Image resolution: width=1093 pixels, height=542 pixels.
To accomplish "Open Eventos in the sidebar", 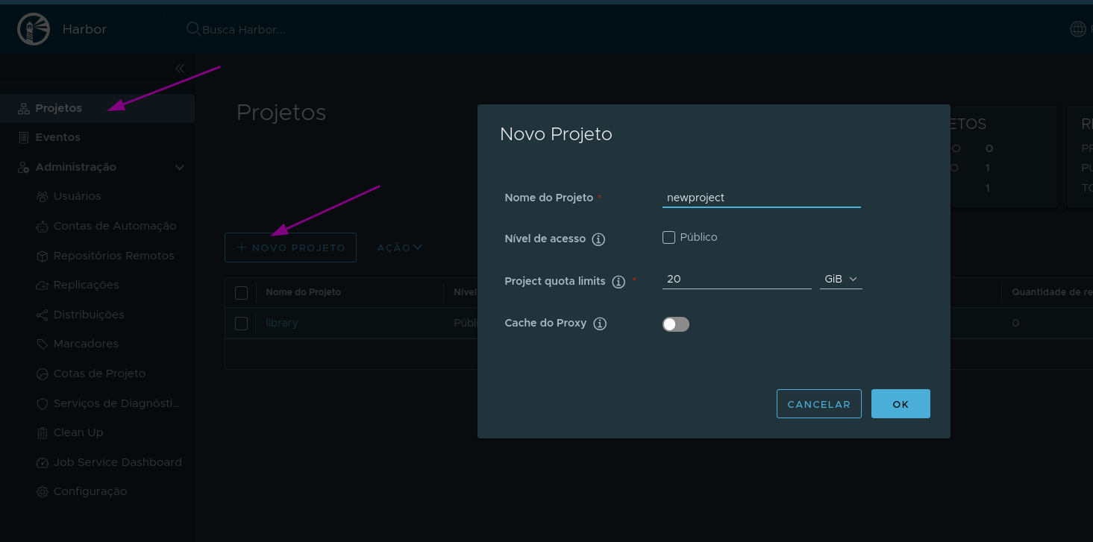I will click(x=57, y=137).
